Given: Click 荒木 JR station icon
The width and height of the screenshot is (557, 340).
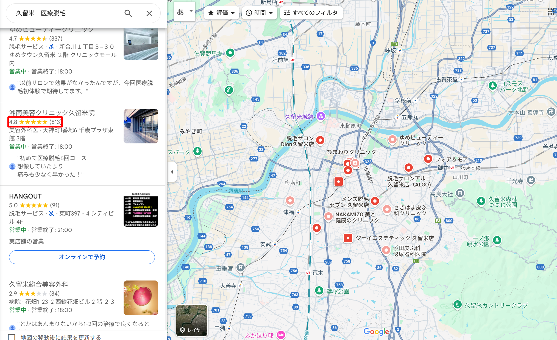Looking at the screenshot, I should coord(308,273).
